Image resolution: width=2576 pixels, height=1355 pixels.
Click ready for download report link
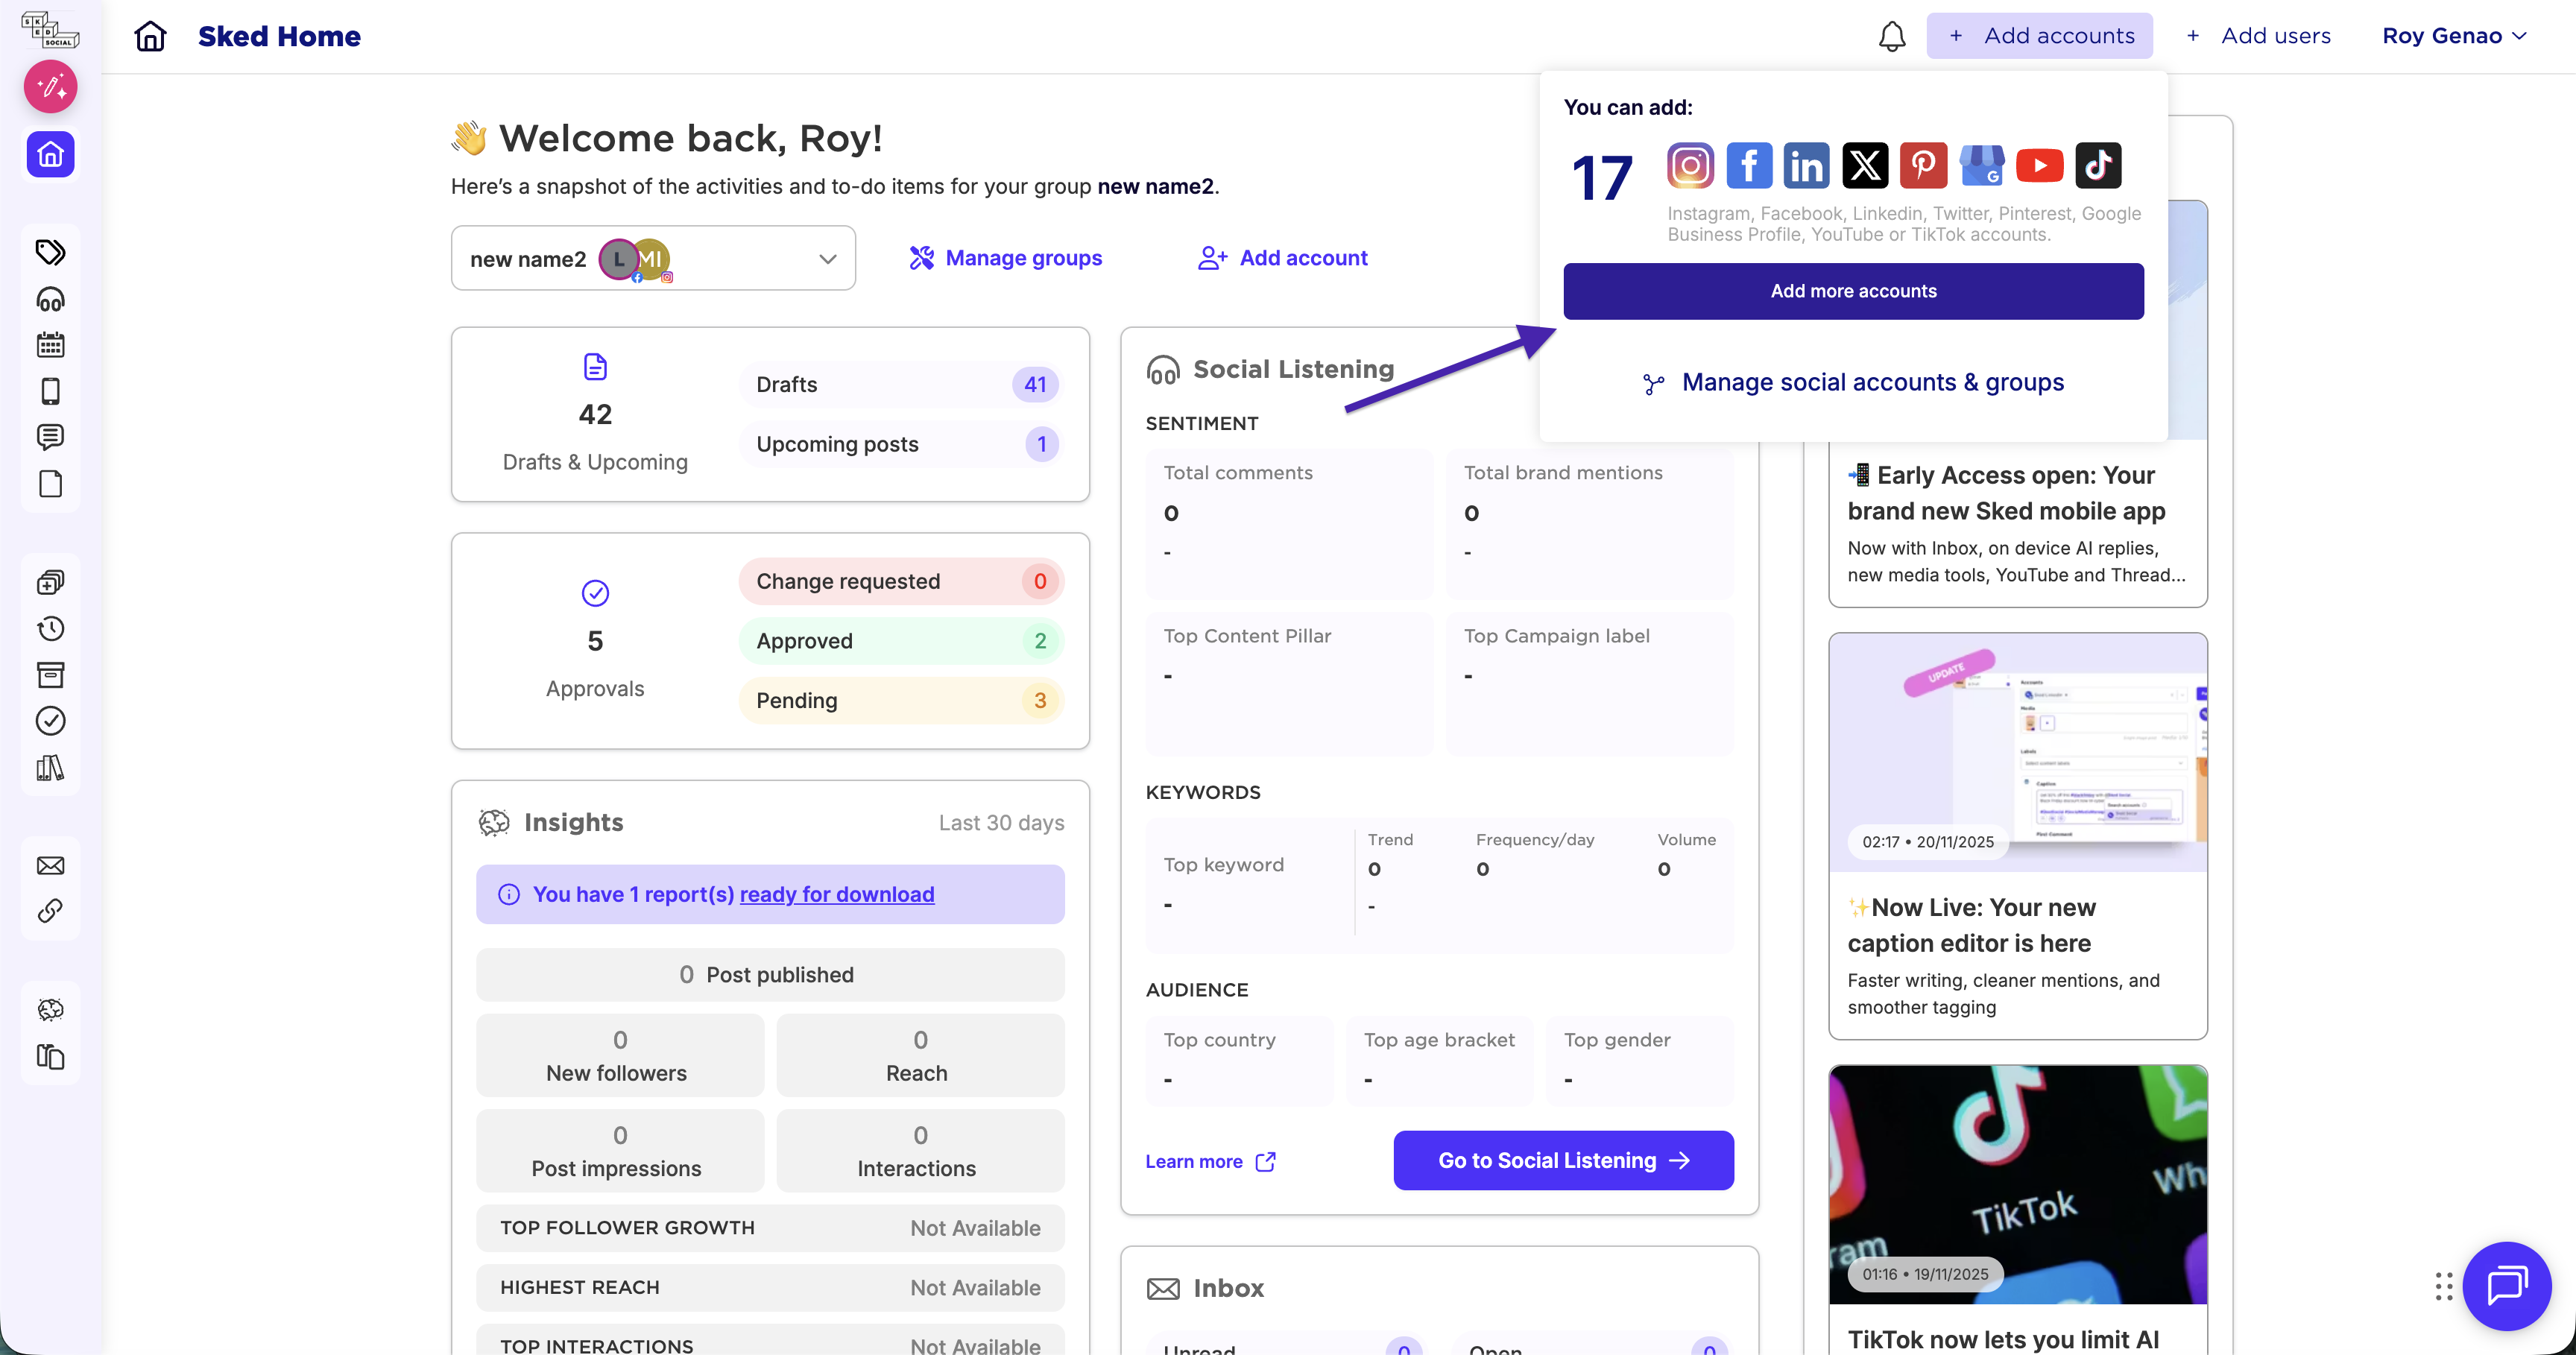(836, 894)
